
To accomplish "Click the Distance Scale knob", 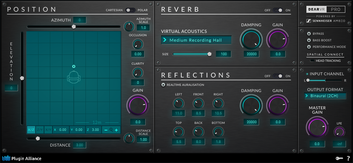I will 129,138.
